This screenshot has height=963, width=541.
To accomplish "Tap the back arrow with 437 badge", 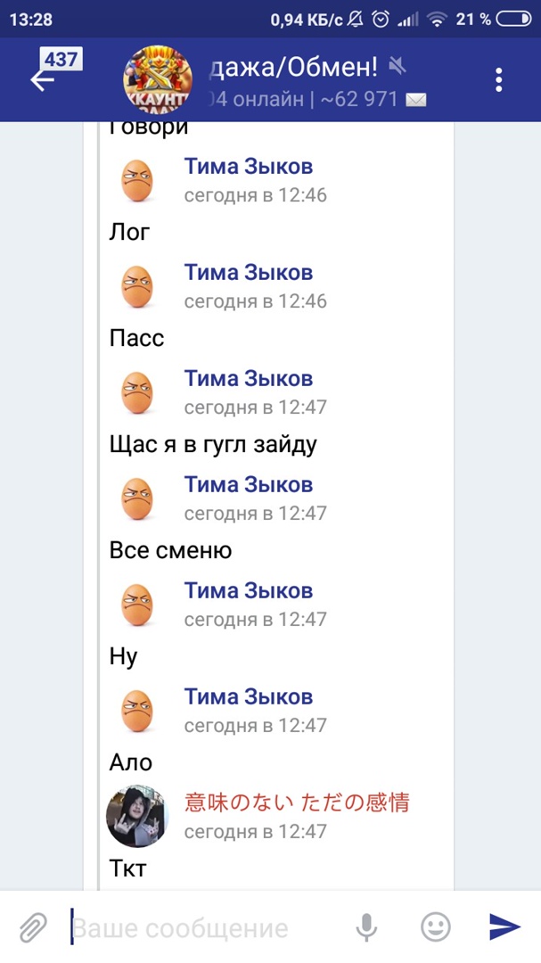I will coord(43,78).
